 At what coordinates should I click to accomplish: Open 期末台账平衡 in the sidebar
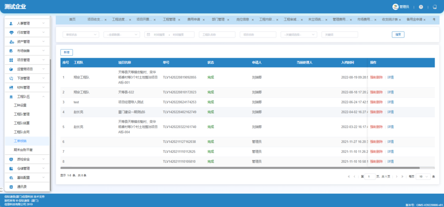[x=23, y=150]
